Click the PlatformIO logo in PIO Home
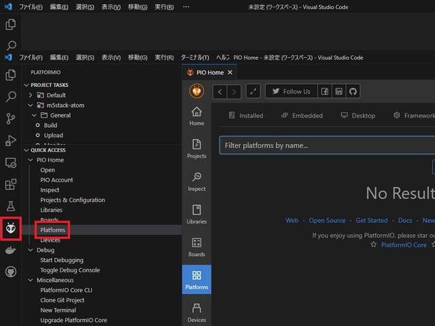The image size is (435, 326). [196, 91]
